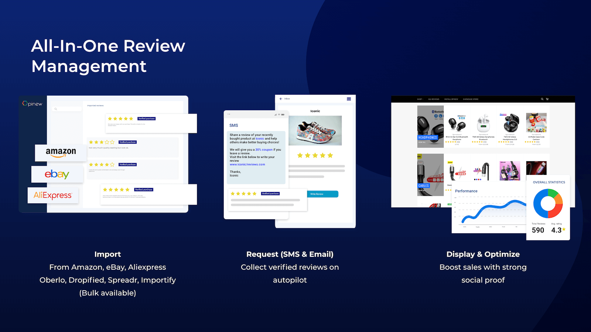591x332 pixels.
Task: Go back using the Inbox arrow
Action: point(281,99)
